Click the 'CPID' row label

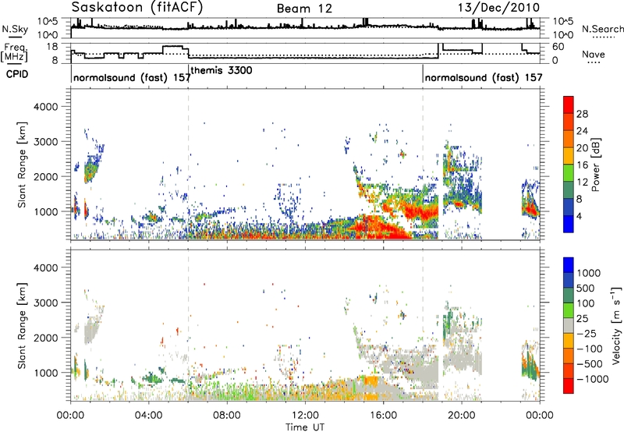point(17,74)
